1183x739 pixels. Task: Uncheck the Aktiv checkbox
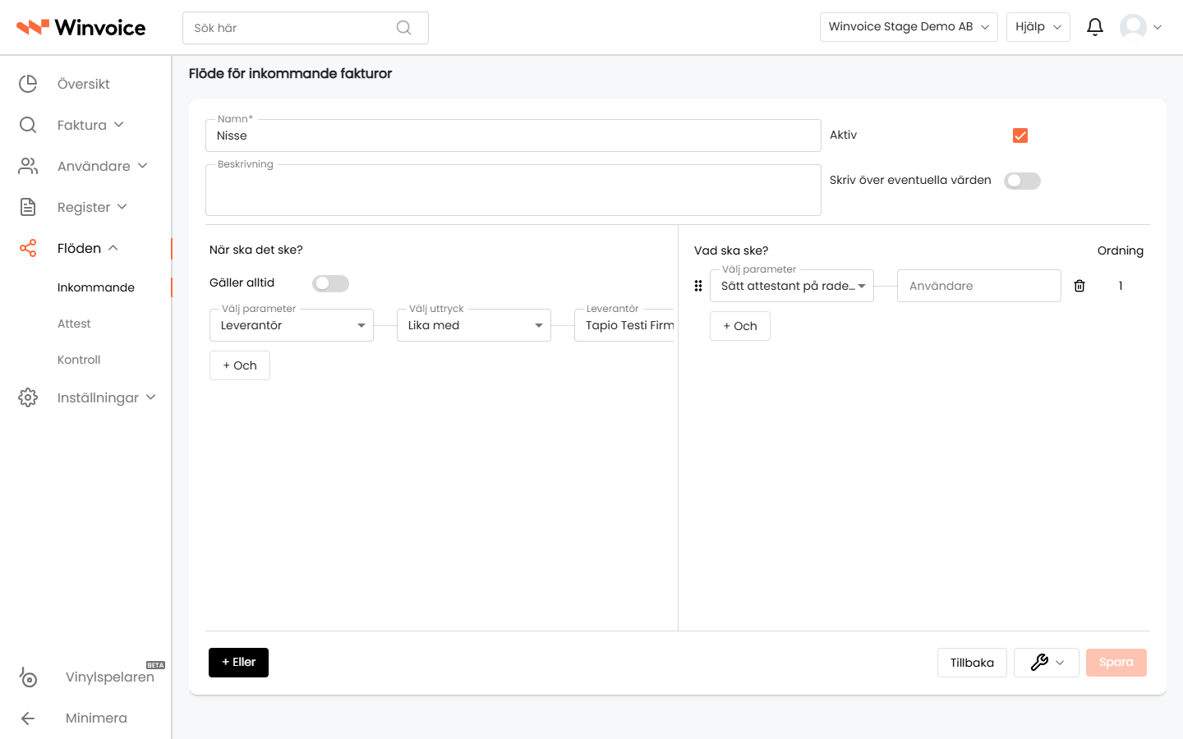point(1020,135)
